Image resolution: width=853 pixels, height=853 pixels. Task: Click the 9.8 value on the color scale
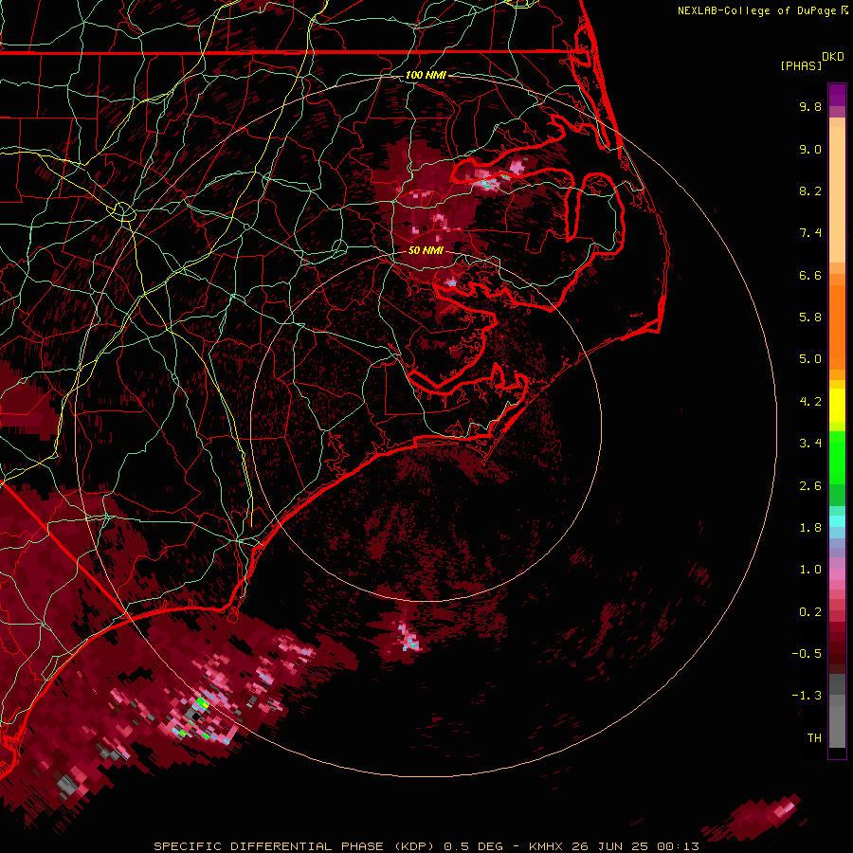pos(810,106)
